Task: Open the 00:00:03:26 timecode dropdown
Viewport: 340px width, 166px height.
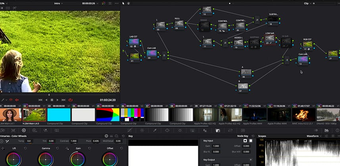Action: [x=90, y=4]
